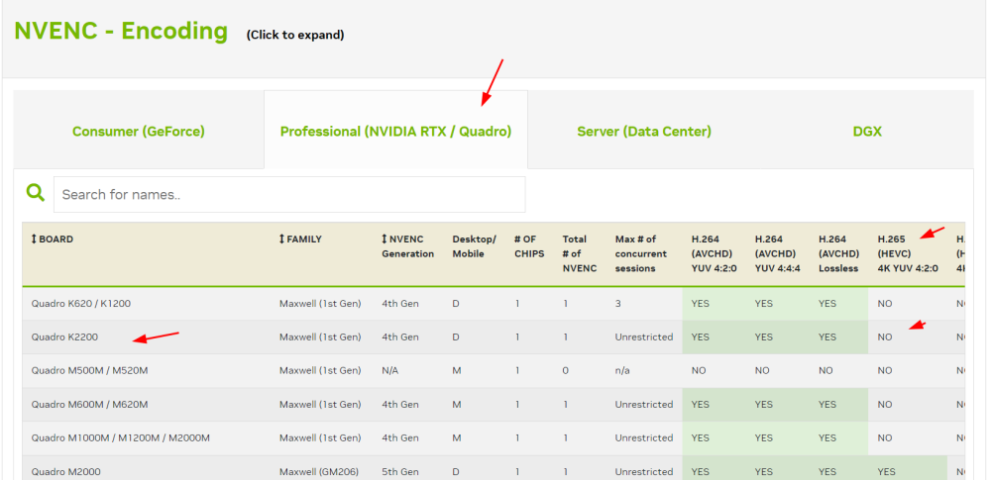The height and width of the screenshot is (480, 991).
Task: Sort table by FAMILY column
Action: (300, 240)
